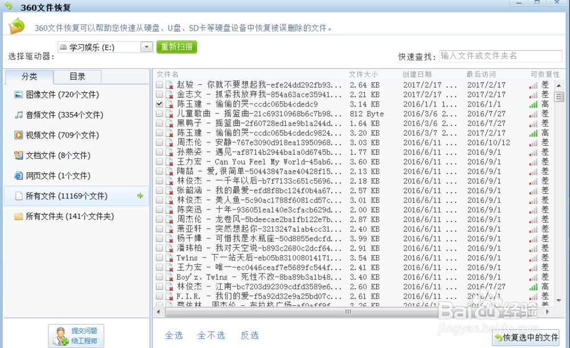Click drive icon in the drive selector
Screen dimensions: 570x348
click(x=63, y=47)
